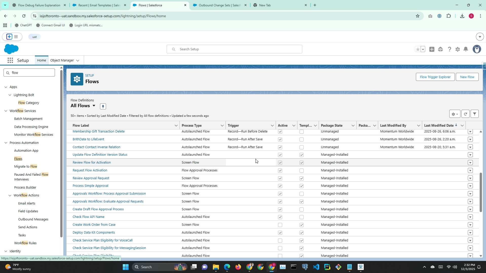This screenshot has height=273, width=486.
Task: Open the Object Manager tab
Action: (x=62, y=60)
